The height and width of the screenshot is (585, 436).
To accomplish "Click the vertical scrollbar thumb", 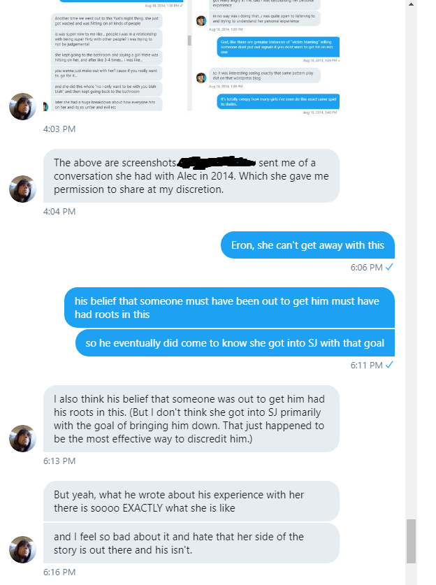I will point(411,541).
